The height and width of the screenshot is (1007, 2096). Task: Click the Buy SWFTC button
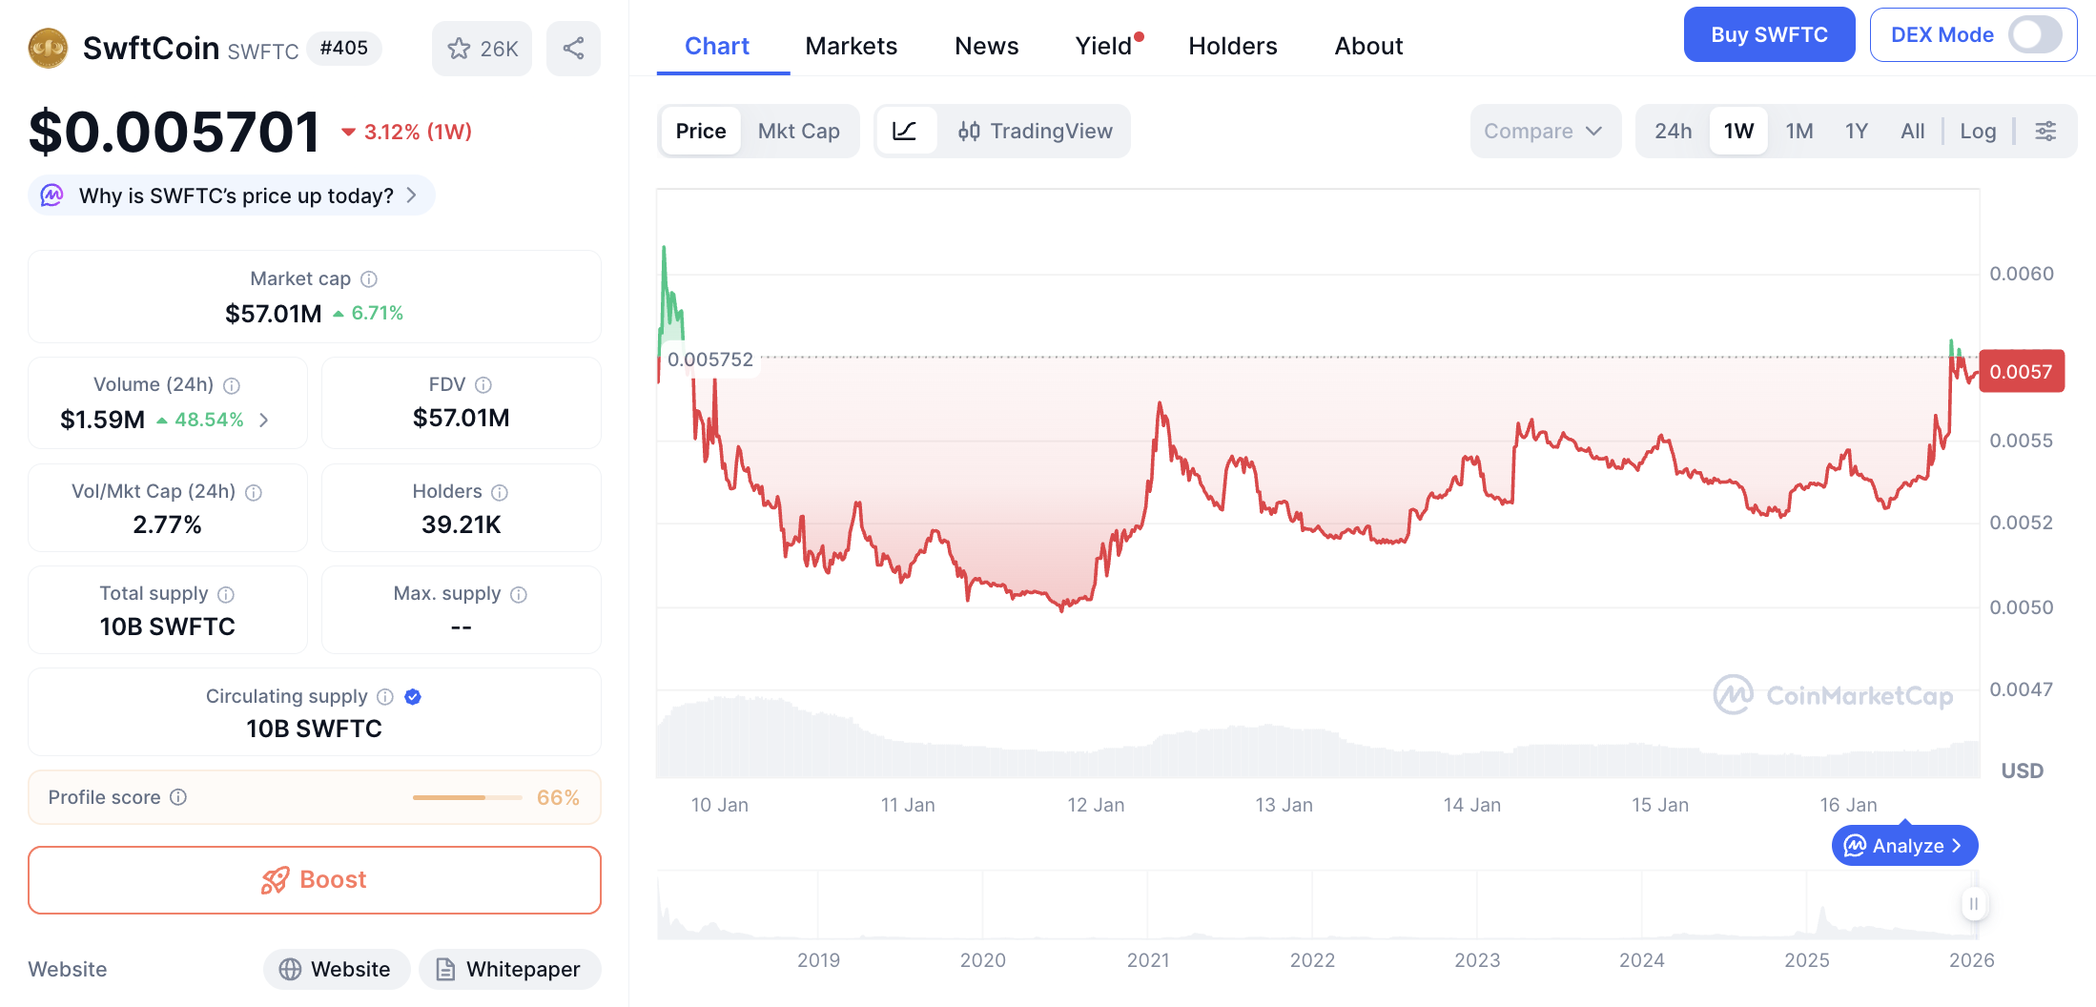(x=1769, y=35)
